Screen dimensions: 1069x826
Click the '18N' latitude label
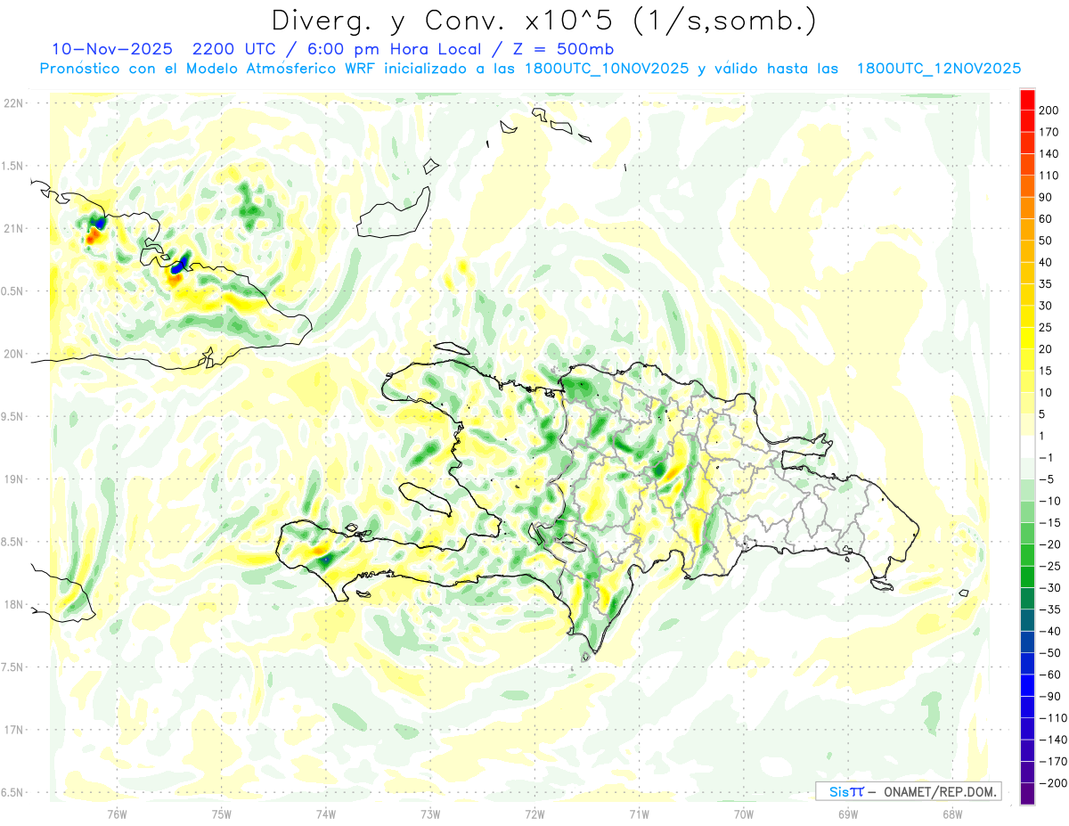[x=12, y=604]
